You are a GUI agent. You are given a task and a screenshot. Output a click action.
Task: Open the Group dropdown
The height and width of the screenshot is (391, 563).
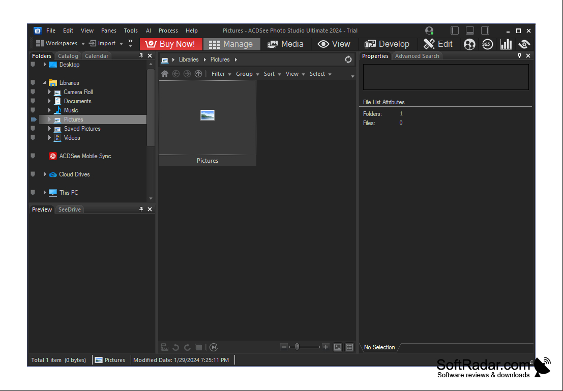tap(247, 74)
